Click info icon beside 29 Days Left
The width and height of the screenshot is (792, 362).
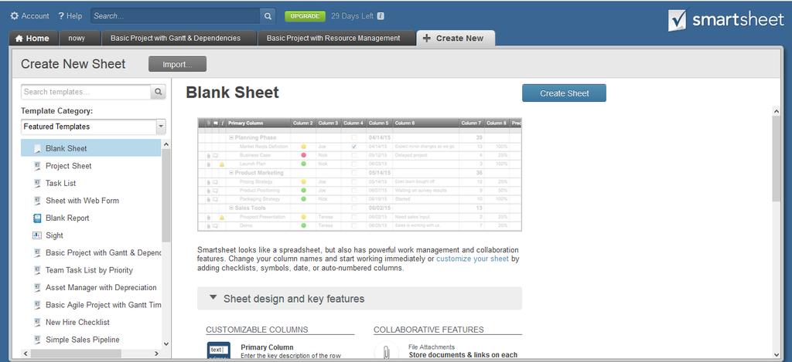[381, 15]
